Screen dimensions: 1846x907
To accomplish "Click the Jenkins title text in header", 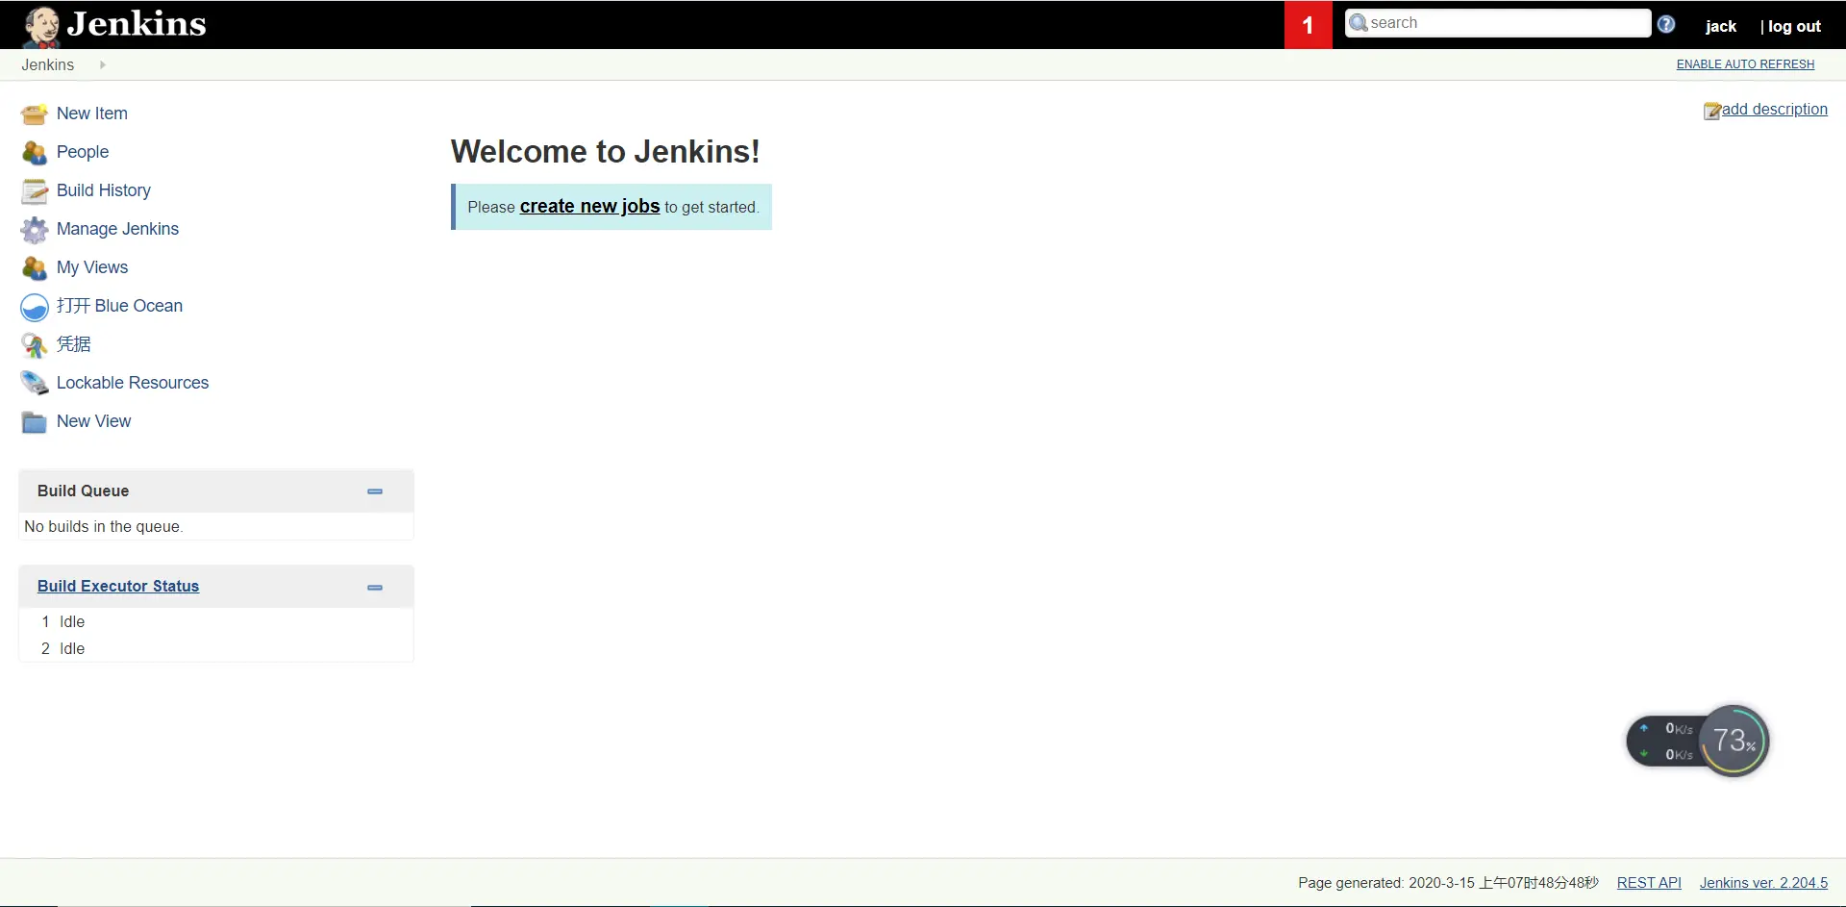I will pos(137,24).
